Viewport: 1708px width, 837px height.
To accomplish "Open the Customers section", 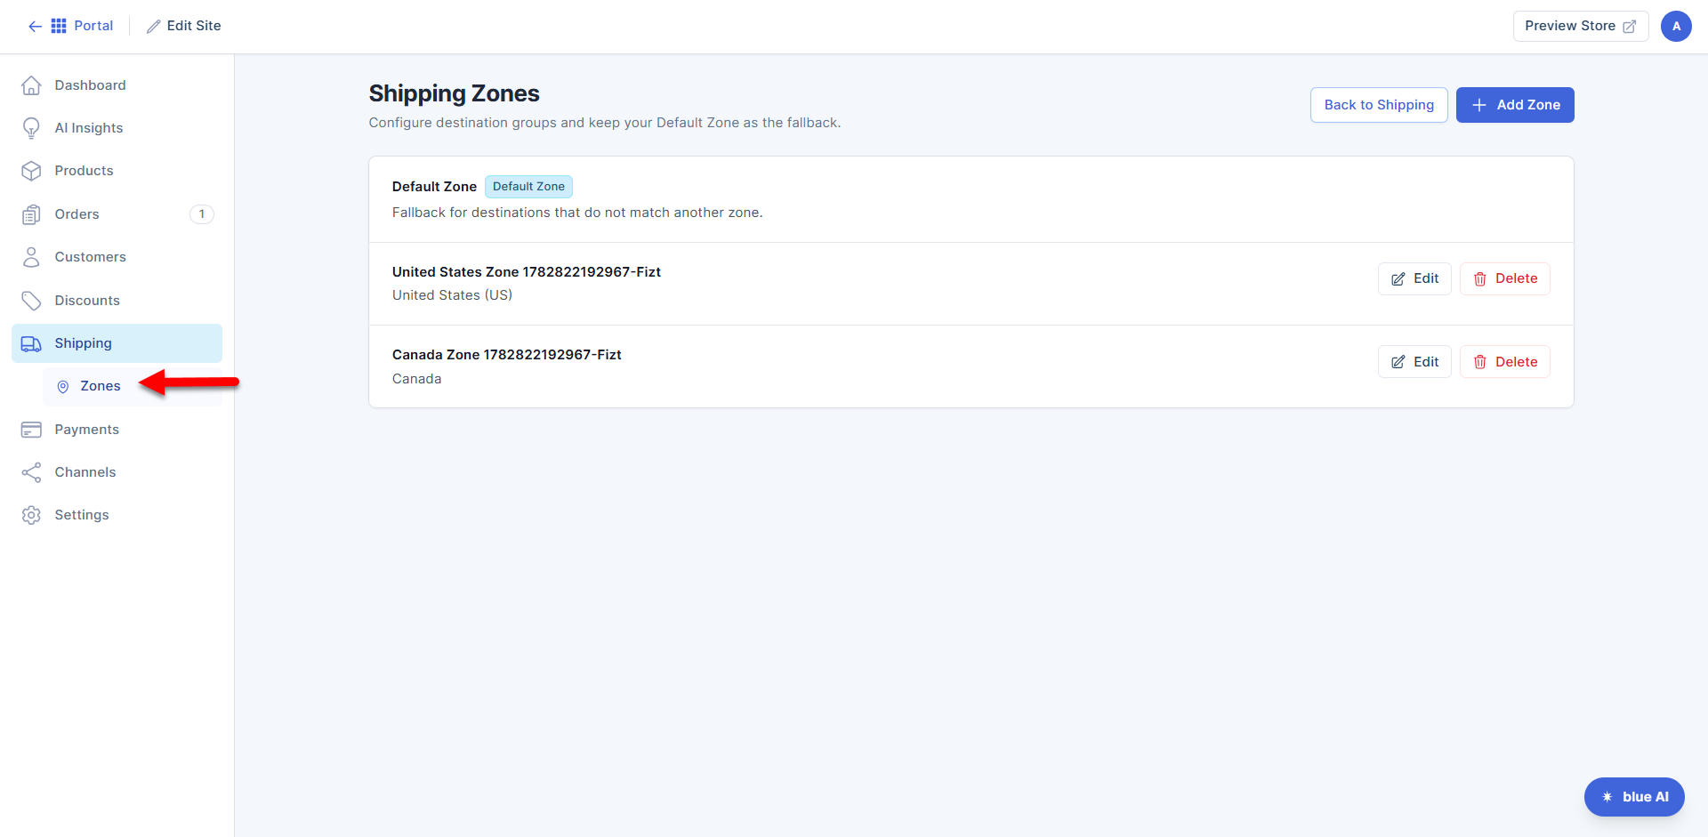I will click(117, 257).
